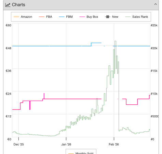
Task: Click the €24 price axis label
Action: 9,94
